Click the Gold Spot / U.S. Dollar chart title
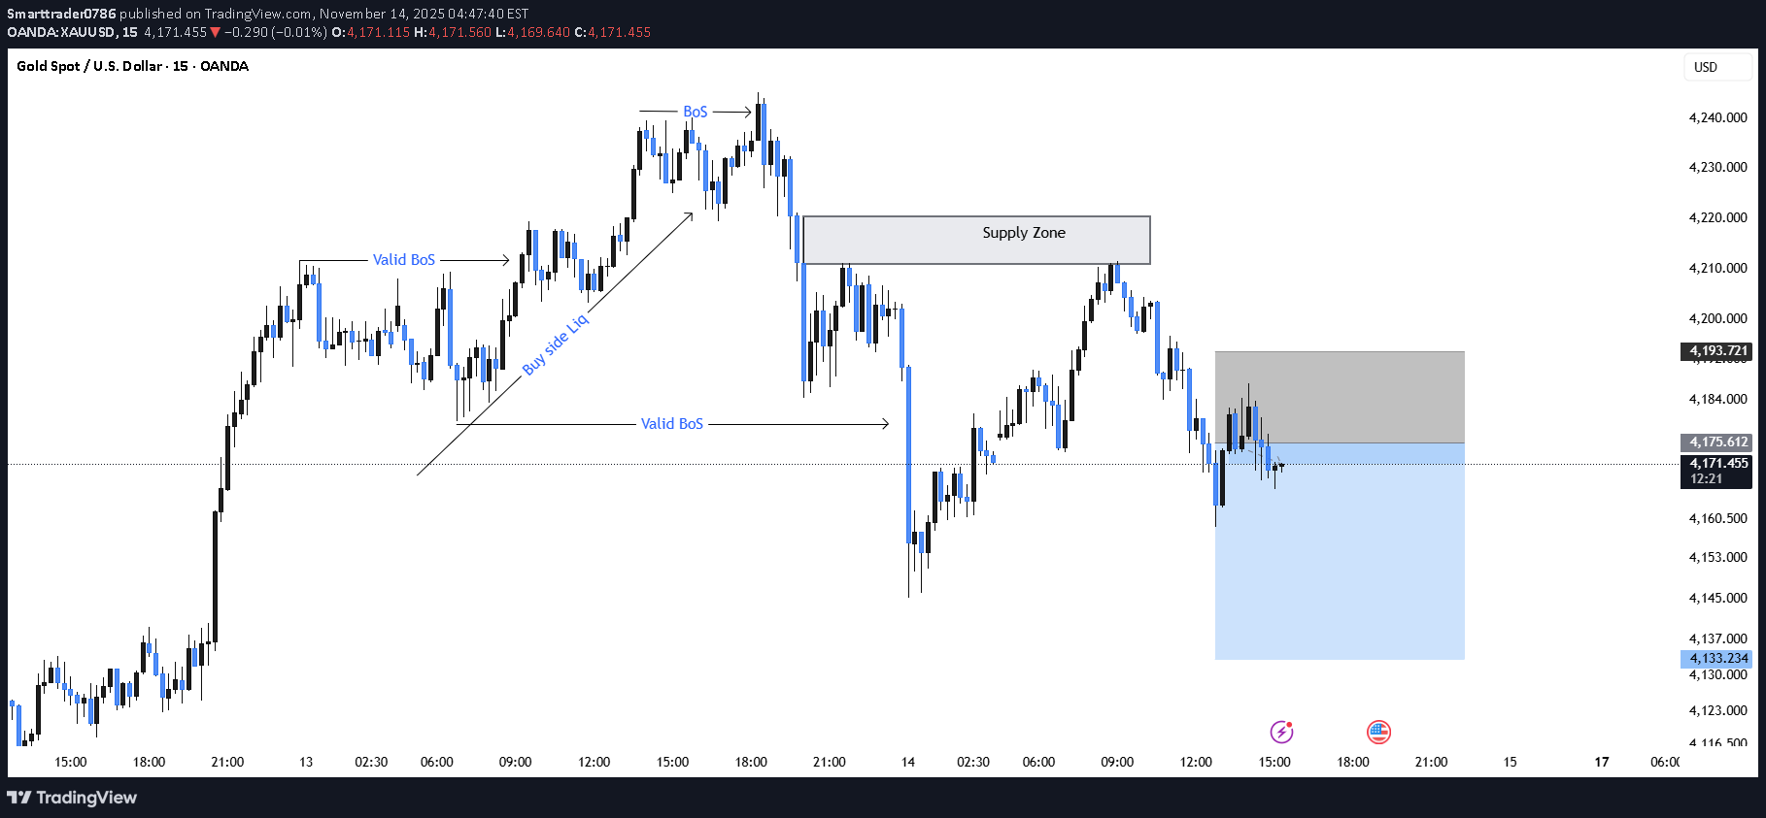The width and height of the screenshot is (1766, 818). tap(132, 66)
